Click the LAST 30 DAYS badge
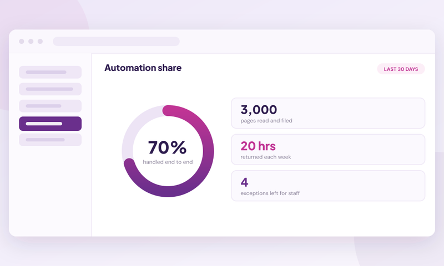The image size is (444, 266). [401, 69]
